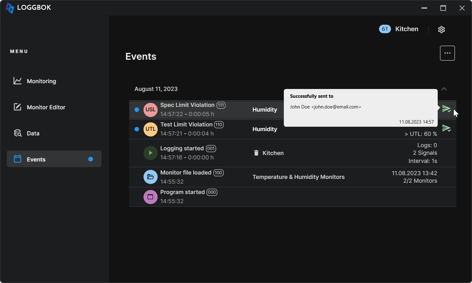472x283 pixels.
Task: Go to Monitor Editor in the sidebar
Action: pos(46,107)
